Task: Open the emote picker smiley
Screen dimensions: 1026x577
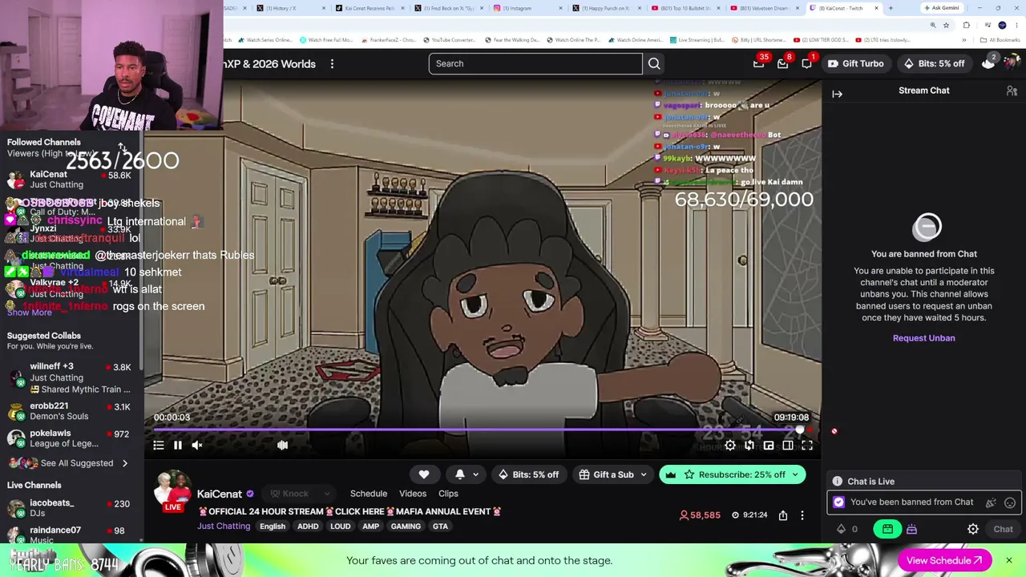Action: [1010, 502]
